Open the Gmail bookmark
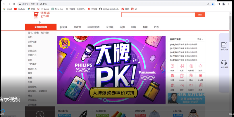The image size is (234, 117). [8, 9]
